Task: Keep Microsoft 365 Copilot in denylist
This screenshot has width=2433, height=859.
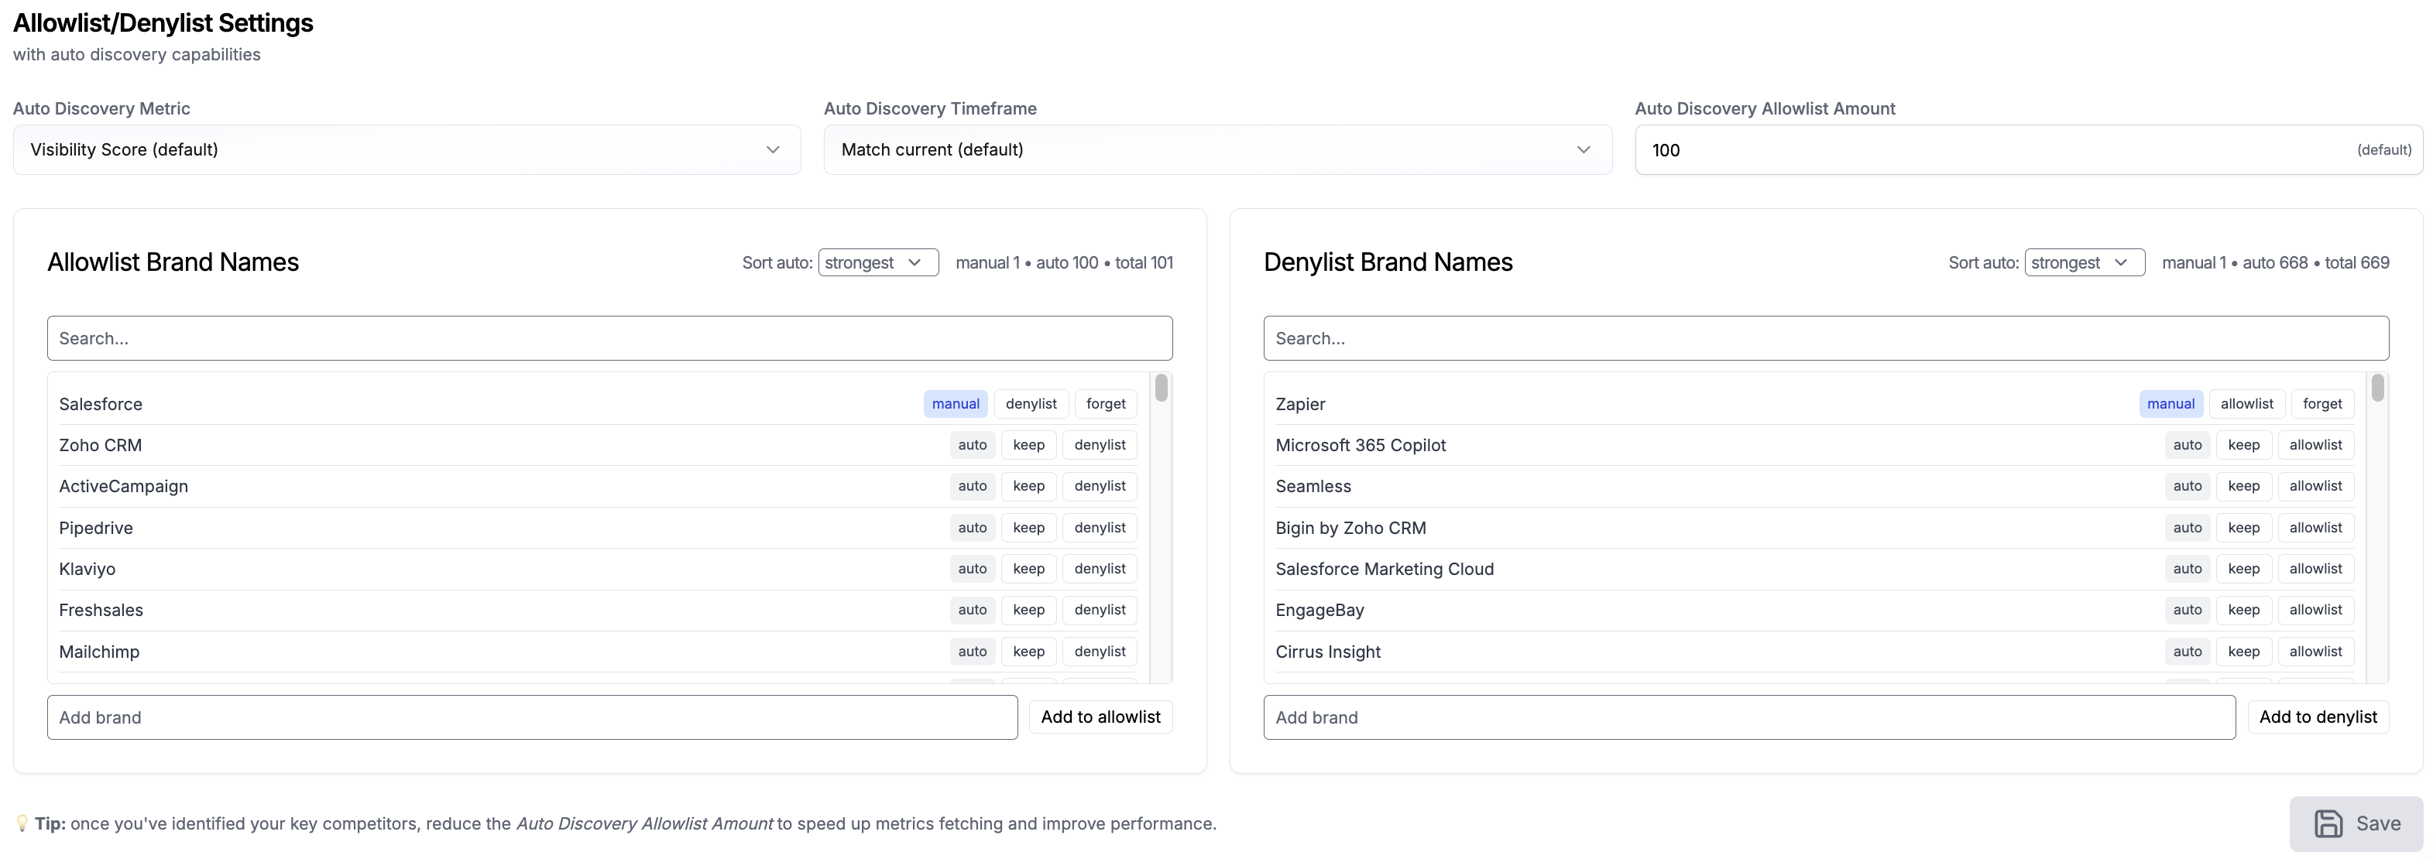Action: [x=2244, y=445]
